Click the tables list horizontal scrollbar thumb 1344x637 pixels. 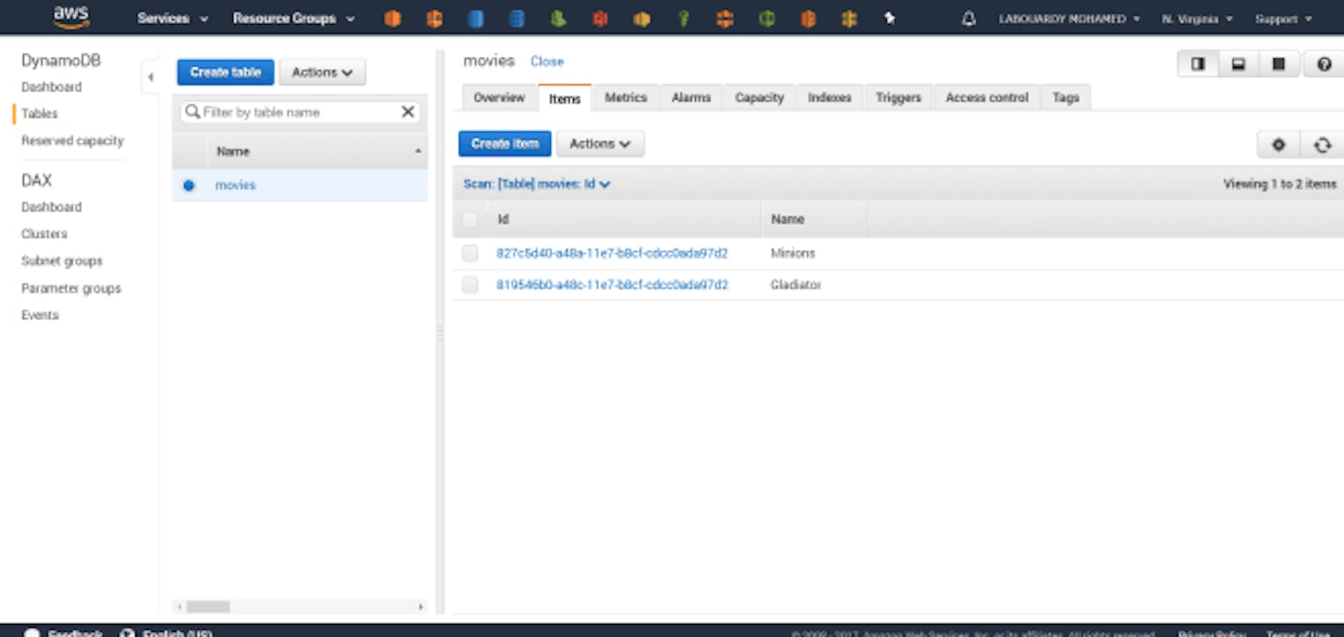point(208,606)
